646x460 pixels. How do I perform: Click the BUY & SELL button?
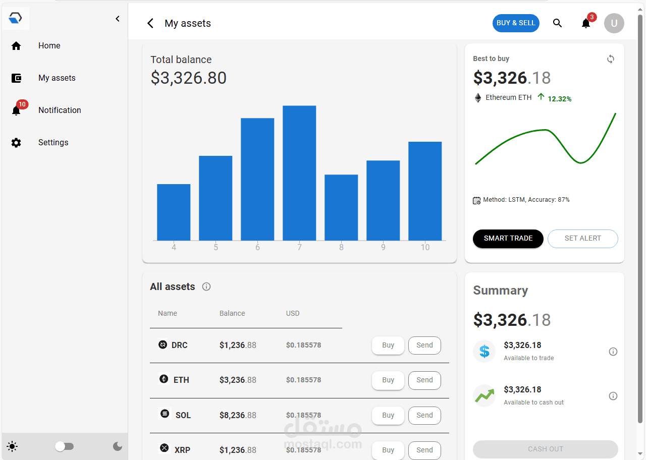click(x=516, y=23)
